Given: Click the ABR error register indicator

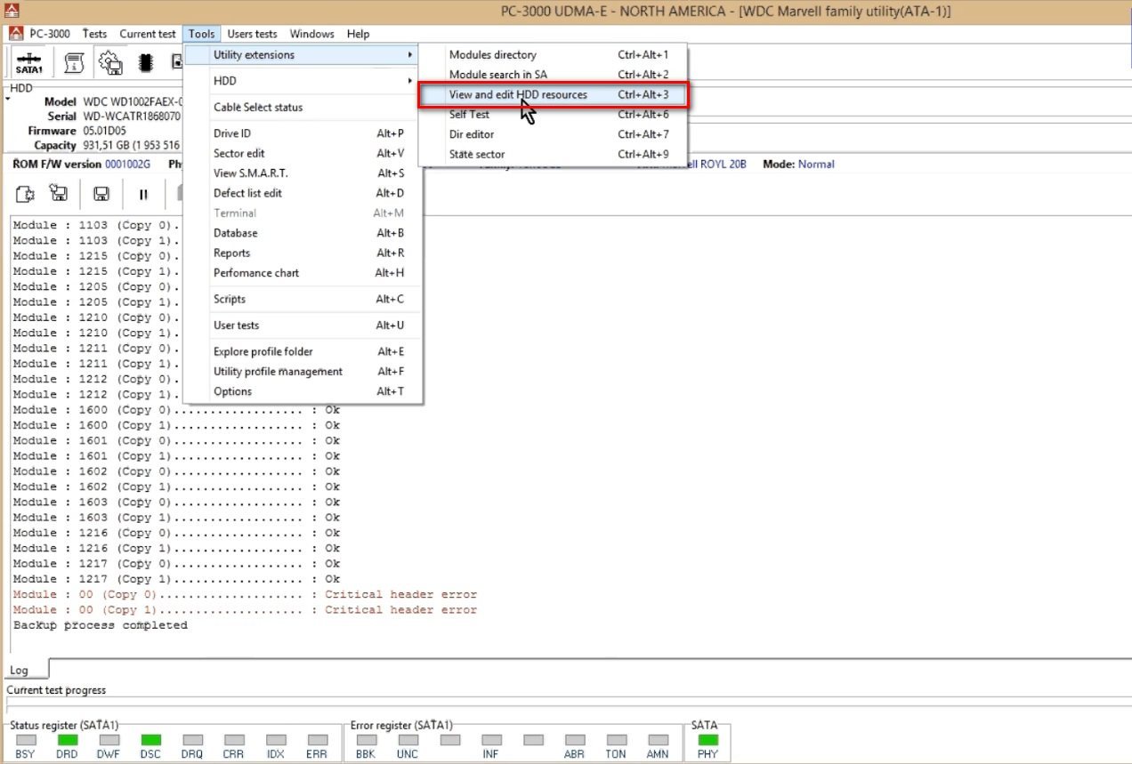Looking at the screenshot, I should 575,739.
